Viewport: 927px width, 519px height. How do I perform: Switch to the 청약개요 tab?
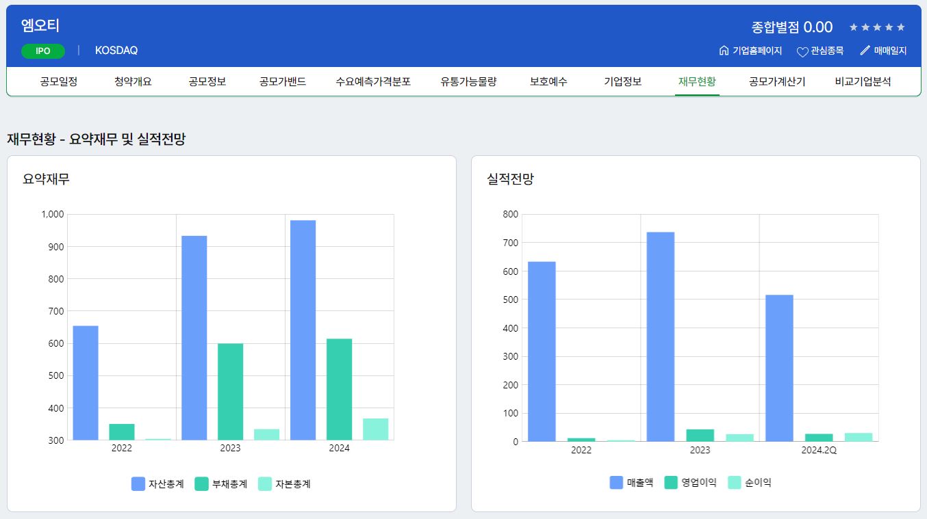(x=133, y=82)
